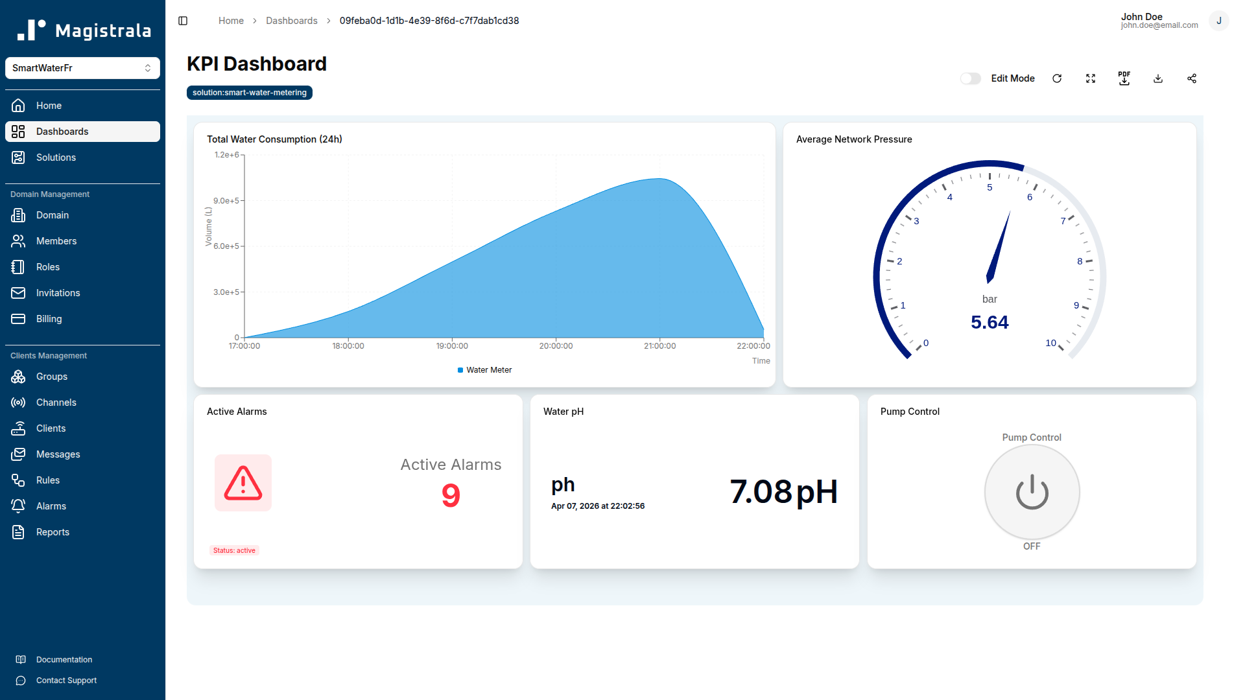
Task: Download the dashboard data
Action: [1158, 78]
